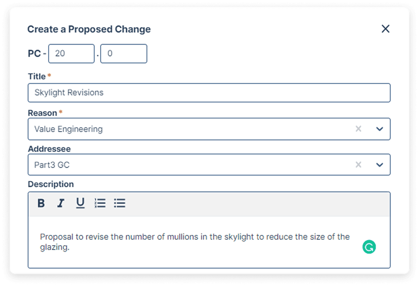Insert a bulleted list in the description

pyautogui.click(x=119, y=203)
